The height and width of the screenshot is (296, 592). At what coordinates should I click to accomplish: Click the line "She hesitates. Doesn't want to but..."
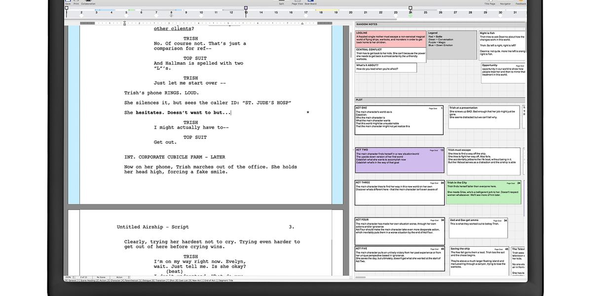click(x=178, y=112)
